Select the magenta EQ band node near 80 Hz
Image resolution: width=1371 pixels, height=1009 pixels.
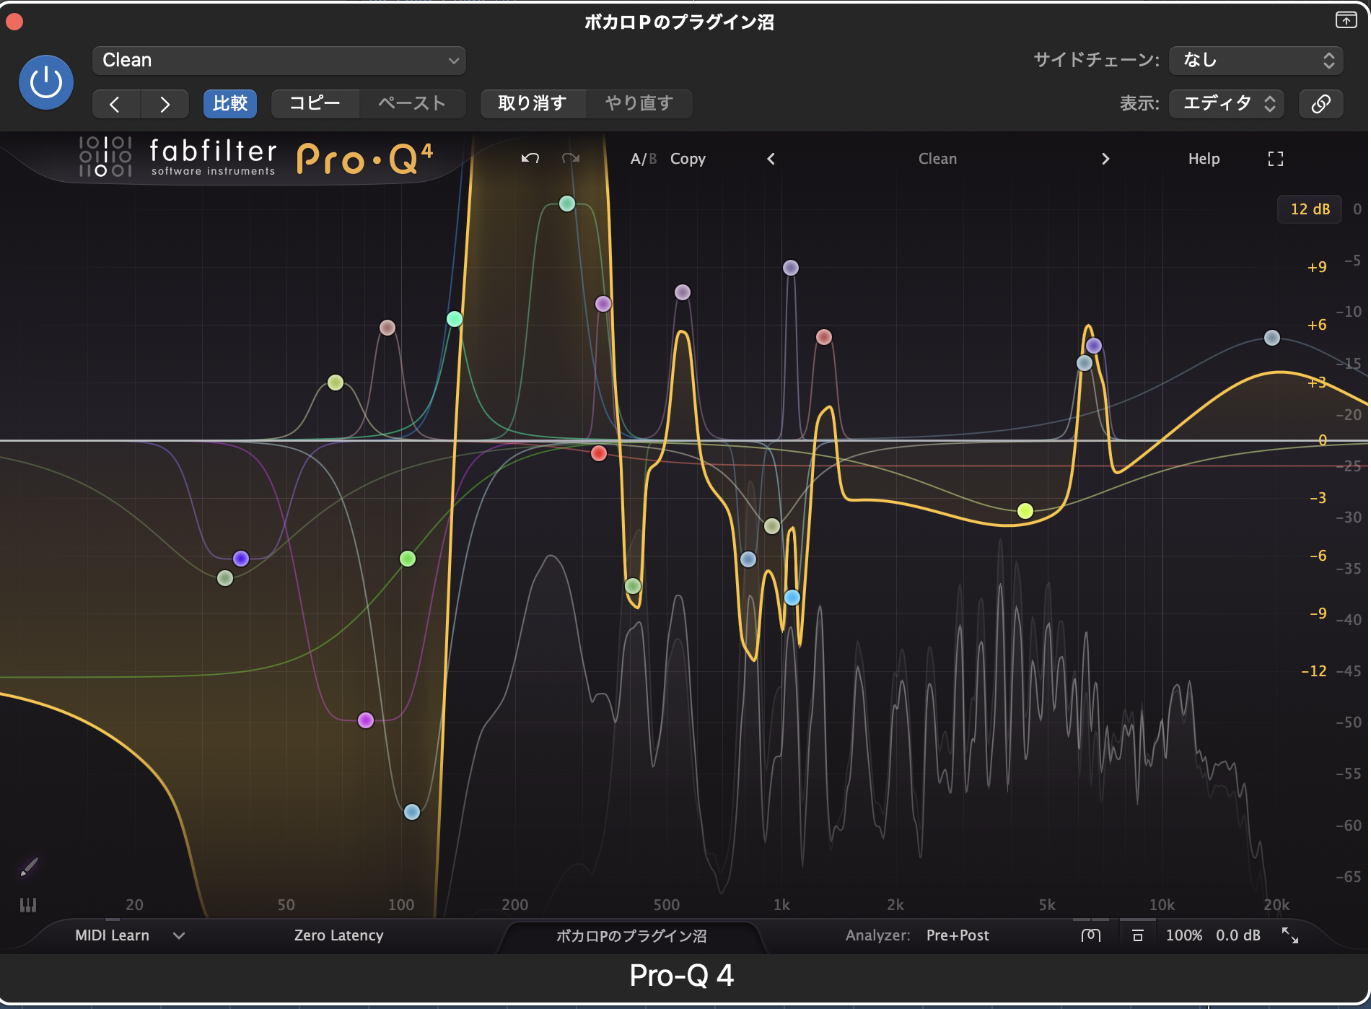(366, 720)
